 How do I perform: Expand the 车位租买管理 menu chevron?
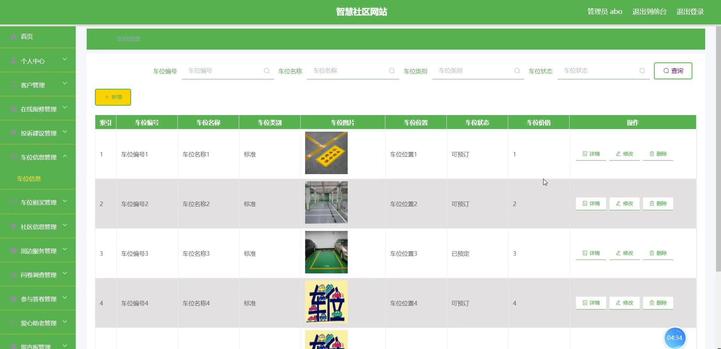pos(65,201)
